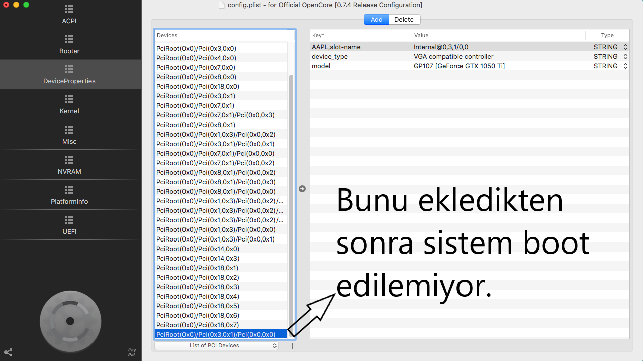This screenshot has height=361, width=643.
Task: Open the type dropdown for the device_type row
Action: tap(625, 56)
